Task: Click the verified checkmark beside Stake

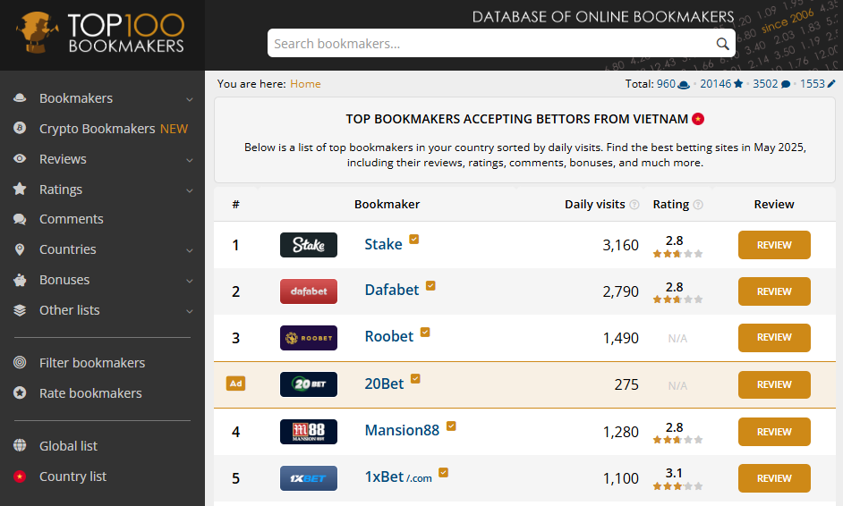Action: [x=414, y=239]
